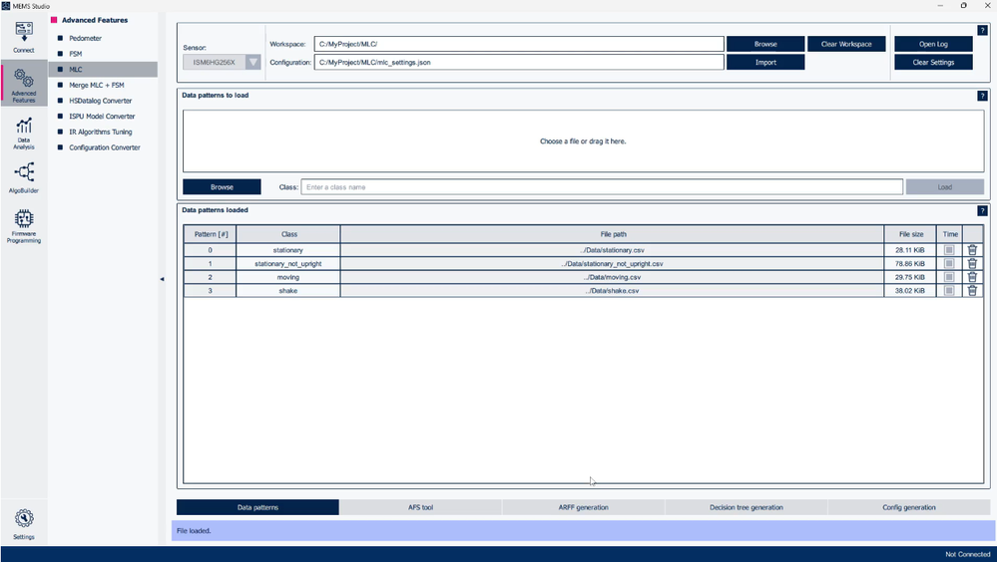Click the Class column header
Viewport: 997px width, 562px height.
tap(288, 234)
